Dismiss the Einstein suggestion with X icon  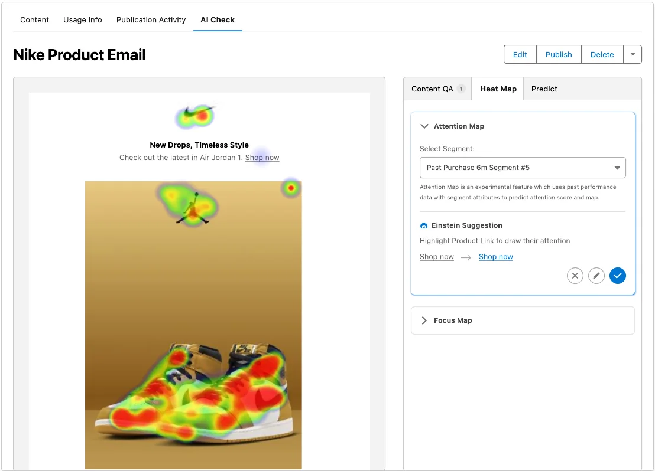coord(575,276)
